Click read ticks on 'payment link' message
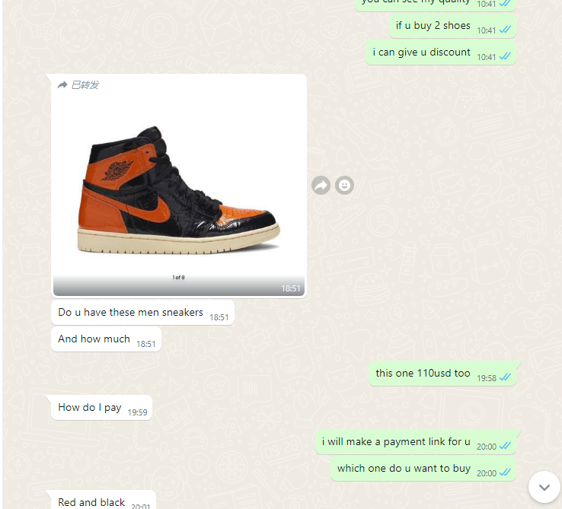The image size is (562, 509). 505,446
